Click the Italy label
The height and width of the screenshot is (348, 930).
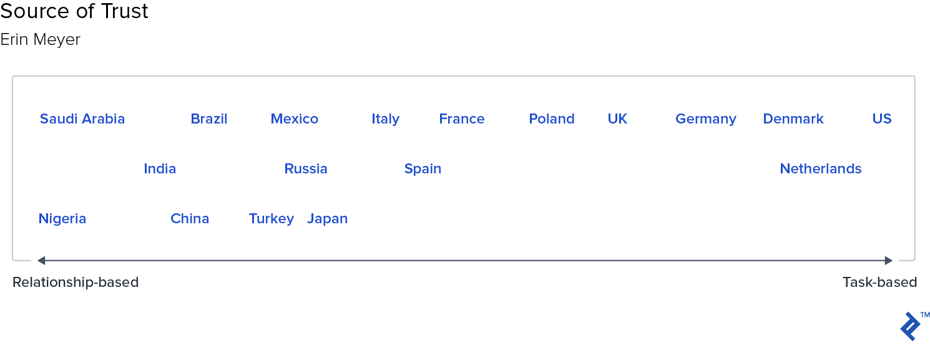click(386, 119)
